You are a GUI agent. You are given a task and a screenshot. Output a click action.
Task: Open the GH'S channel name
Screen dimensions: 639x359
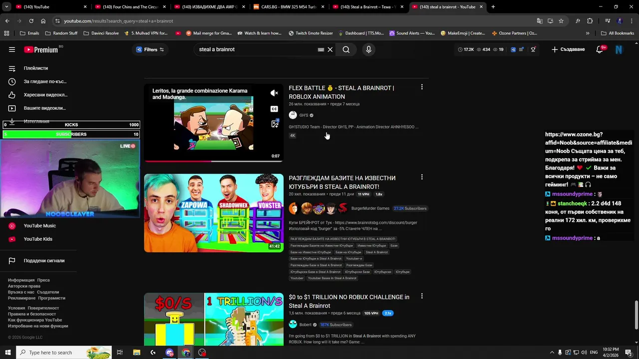click(304, 115)
